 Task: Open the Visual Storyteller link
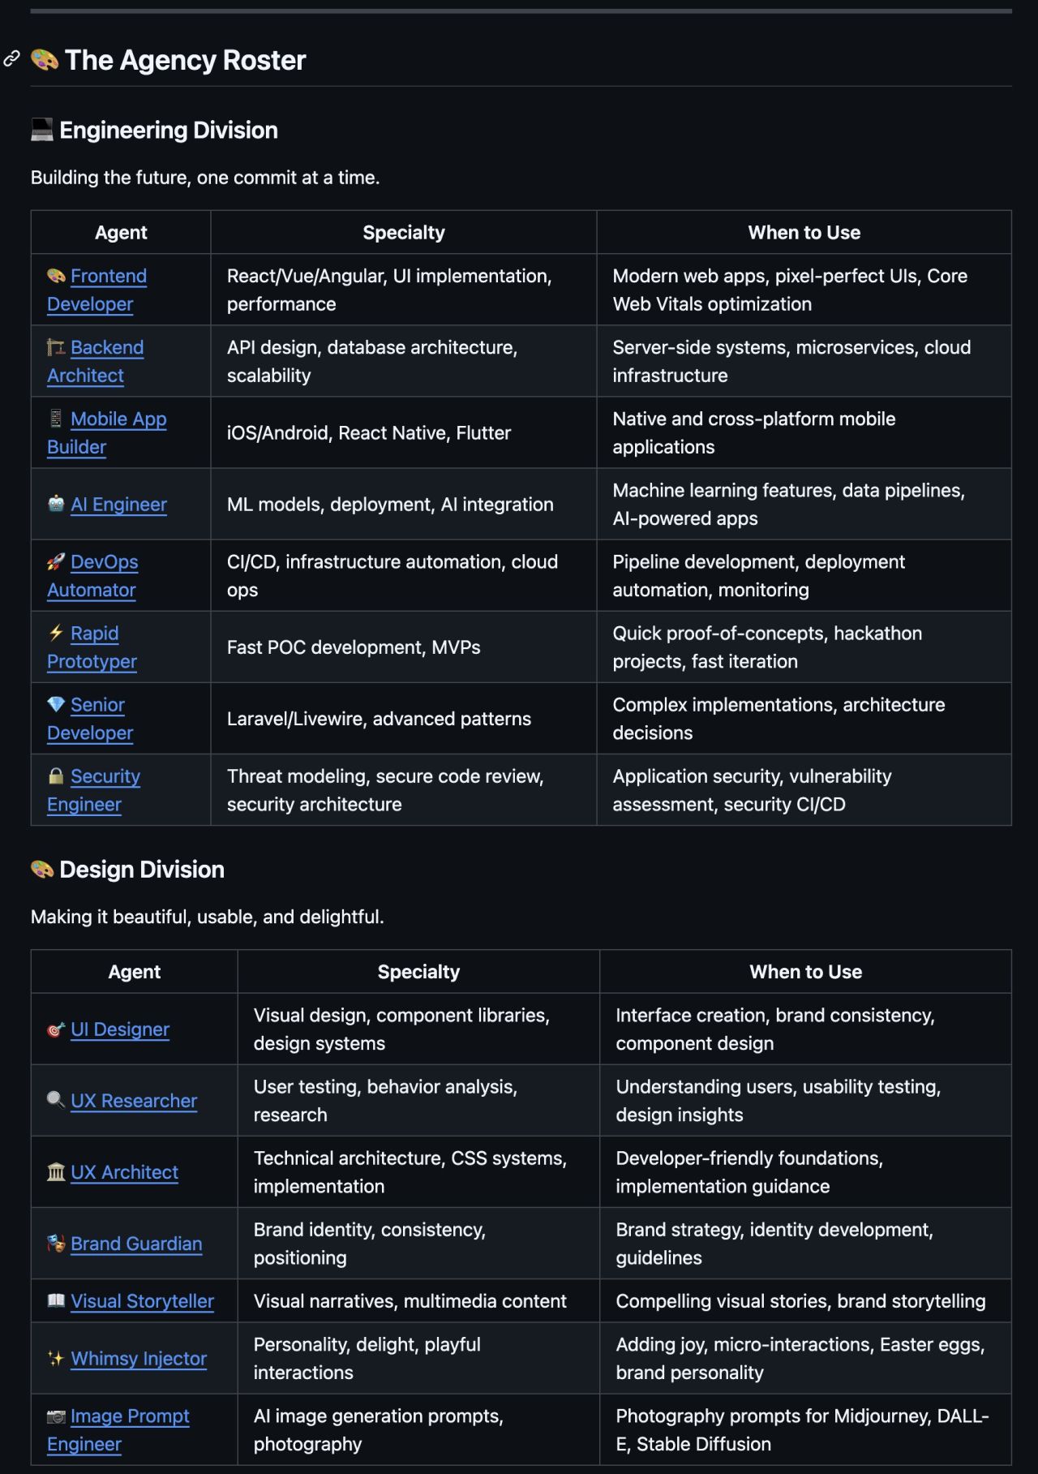[142, 1300]
